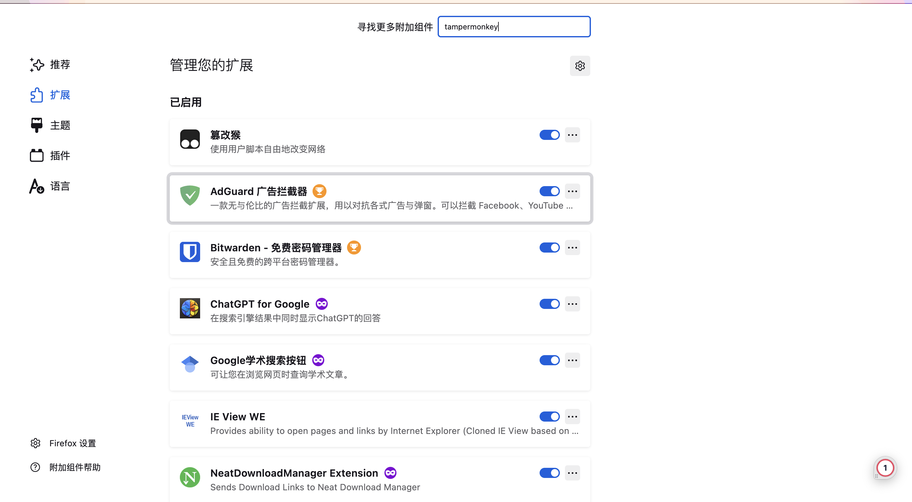912x502 pixels.
Task: Toggle off ChatGPT for Google extension
Action: pyautogui.click(x=549, y=304)
